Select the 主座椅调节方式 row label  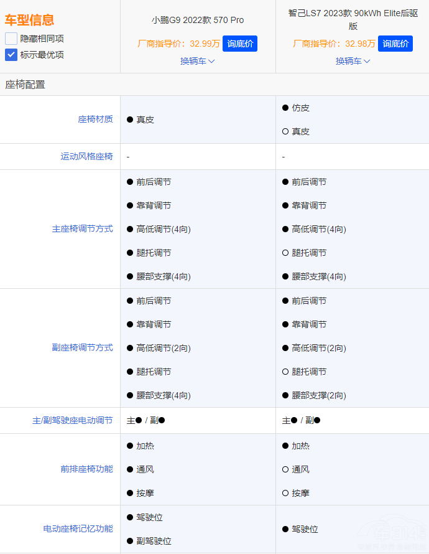(82, 229)
